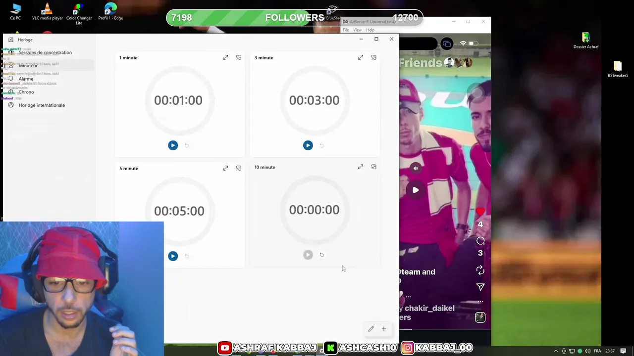This screenshot has height=356, width=634.
Task: Click the 00:05:00 timer display
Action: point(179,211)
